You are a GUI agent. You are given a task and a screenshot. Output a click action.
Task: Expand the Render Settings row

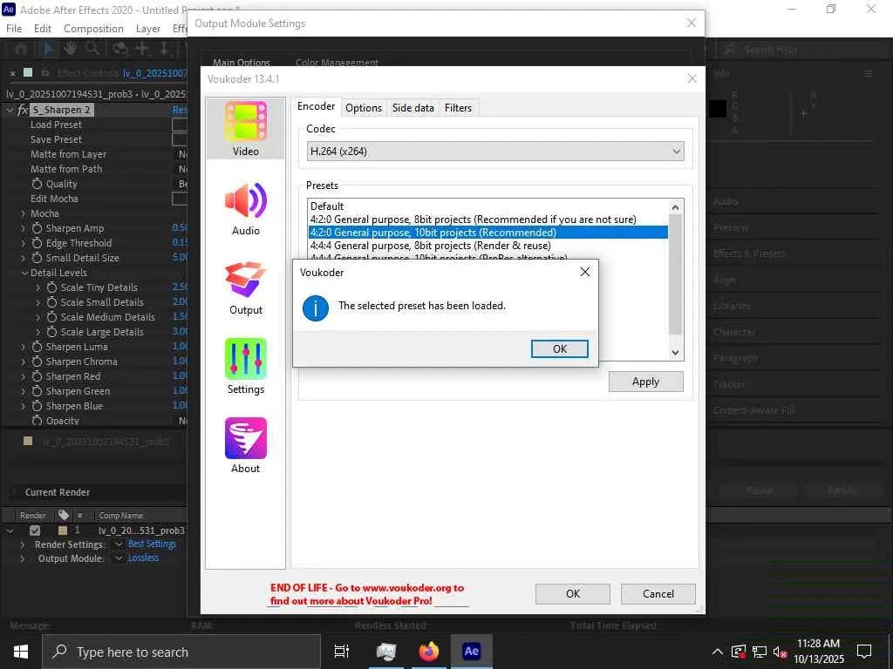tap(23, 544)
